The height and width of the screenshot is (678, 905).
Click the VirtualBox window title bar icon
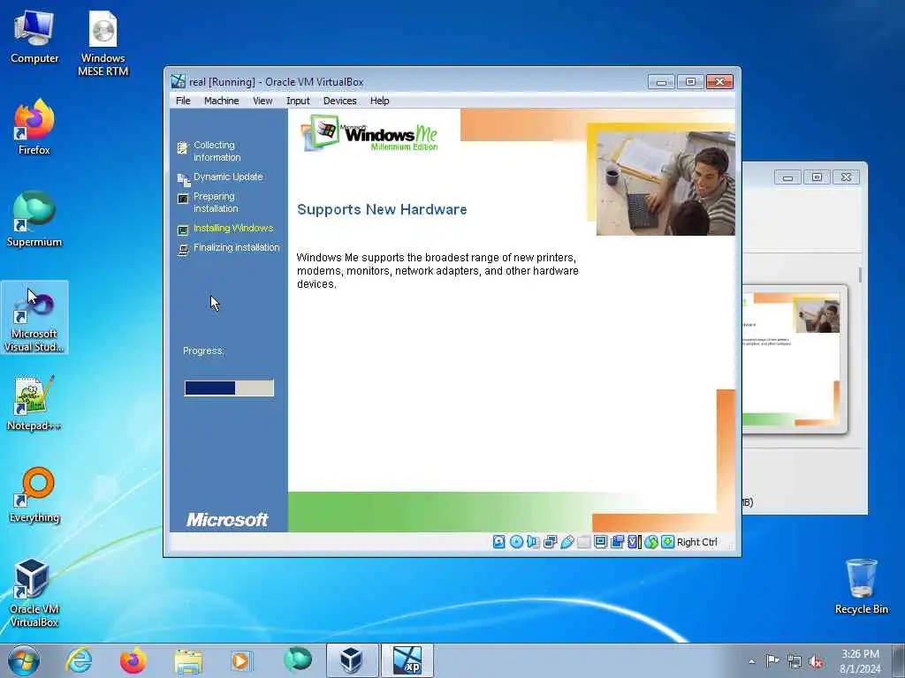pyautogui.click(x=179, y=81)
